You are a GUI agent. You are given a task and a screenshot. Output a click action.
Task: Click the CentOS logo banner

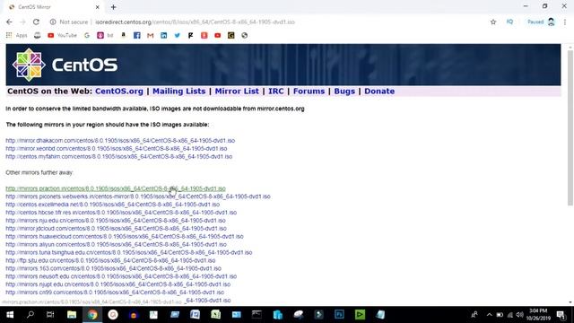283,65
